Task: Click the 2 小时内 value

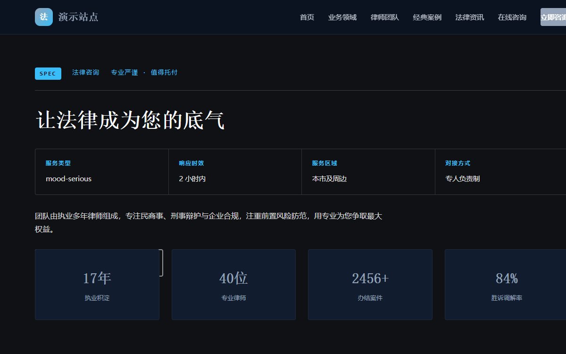Action: (x=192, y=179)
